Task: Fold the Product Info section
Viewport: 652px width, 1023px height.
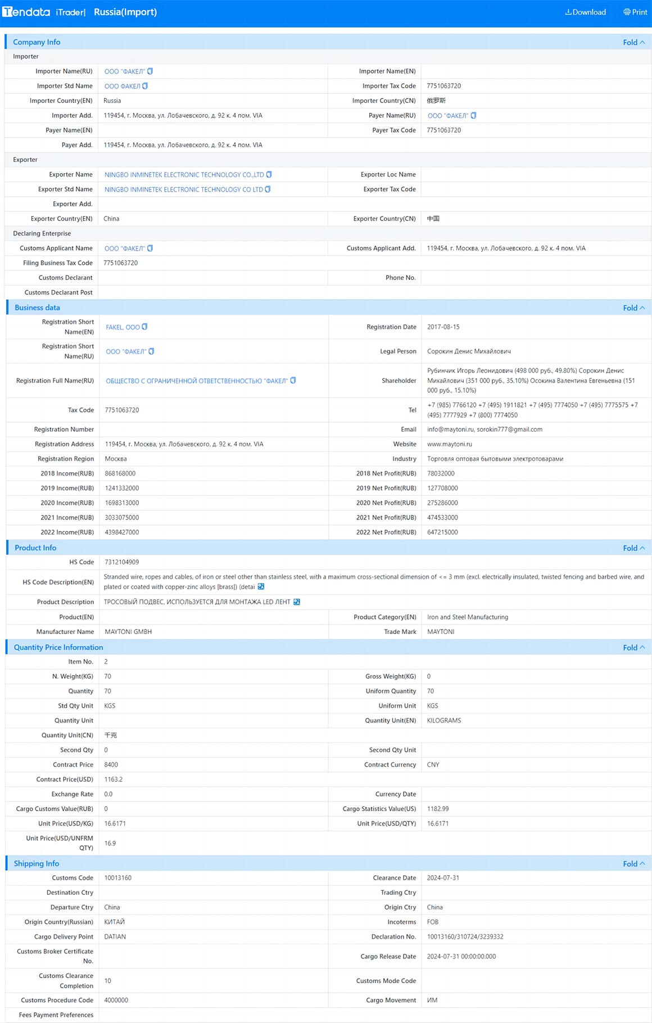Action: pos(633,548)
